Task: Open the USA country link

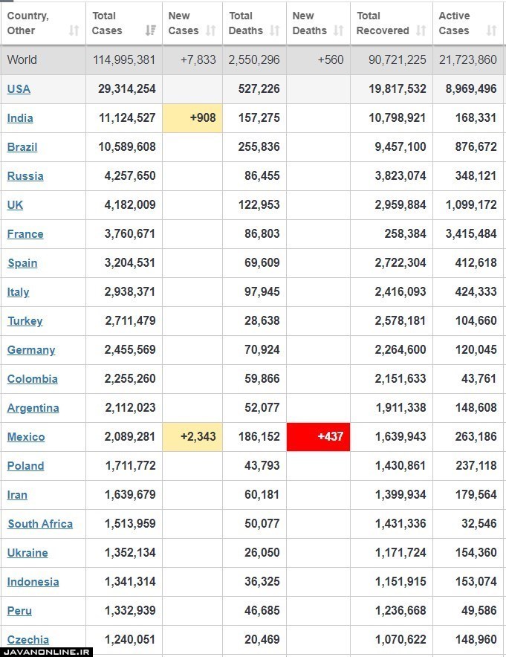Action: coord(19,89)
